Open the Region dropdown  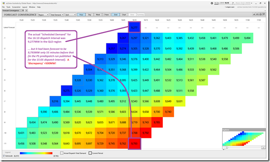click(x=43, y=15)
